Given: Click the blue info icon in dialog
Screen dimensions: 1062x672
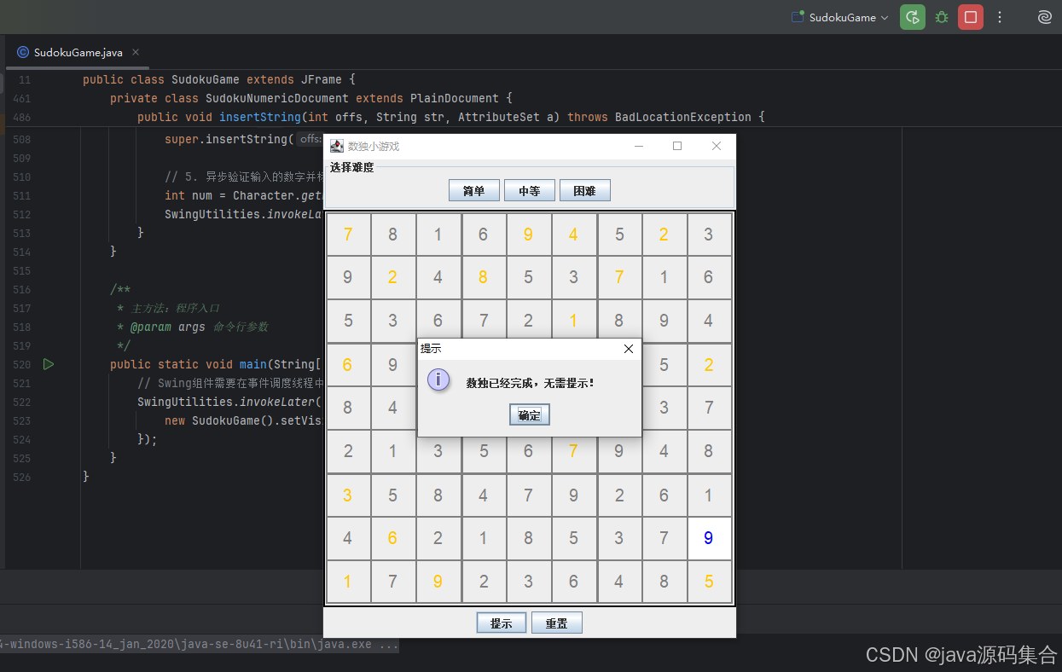Looking at the screenshot, I should (x=438, y=379).
